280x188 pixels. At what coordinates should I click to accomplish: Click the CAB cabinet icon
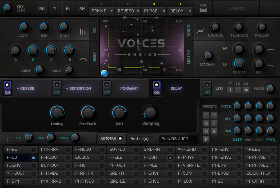[x=203, y=10]
